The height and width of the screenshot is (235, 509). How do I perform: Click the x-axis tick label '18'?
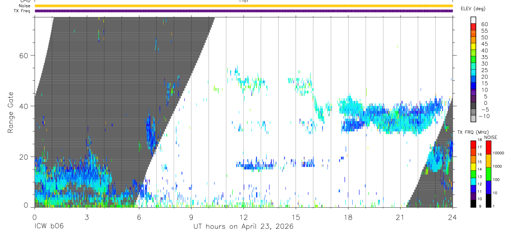tap(348, 217)
